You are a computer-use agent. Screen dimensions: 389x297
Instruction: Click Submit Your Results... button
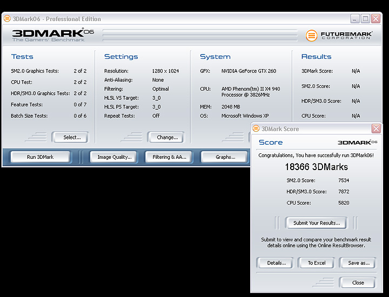(x=316, y=223)
